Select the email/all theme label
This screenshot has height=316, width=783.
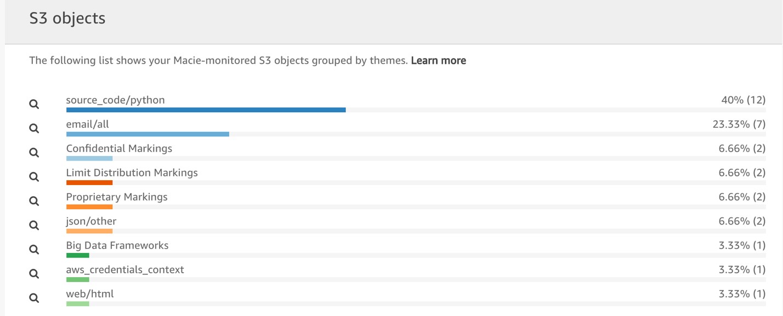click(88, 124)
